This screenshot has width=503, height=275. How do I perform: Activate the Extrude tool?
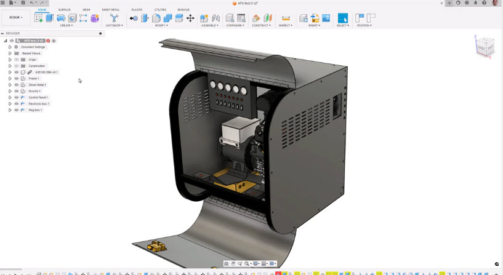pyautogui.click(x=49, y=18)
